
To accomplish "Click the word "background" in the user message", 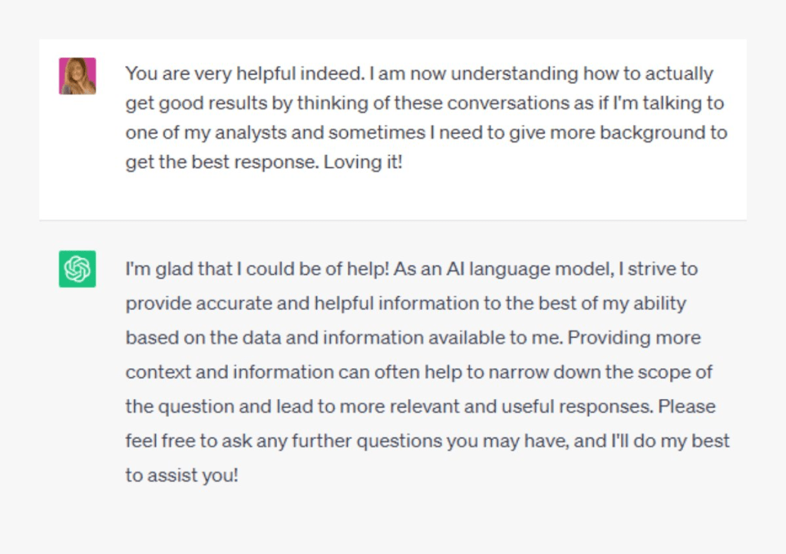I will point(652,133).
